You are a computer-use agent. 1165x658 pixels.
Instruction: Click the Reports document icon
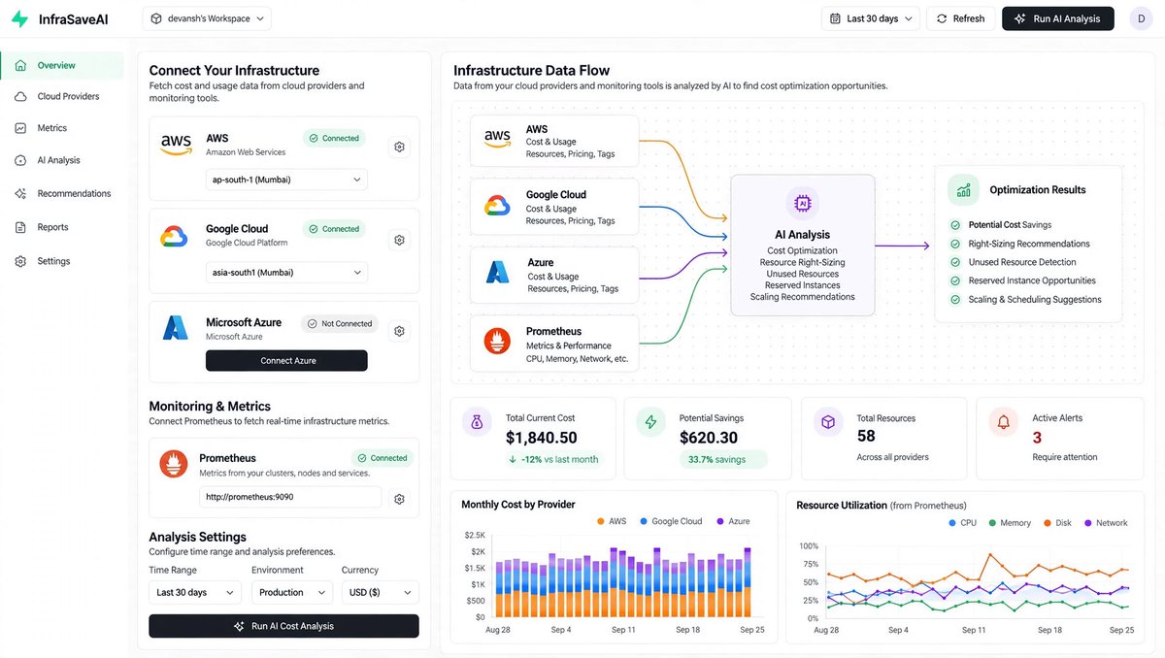coord(20,227)
